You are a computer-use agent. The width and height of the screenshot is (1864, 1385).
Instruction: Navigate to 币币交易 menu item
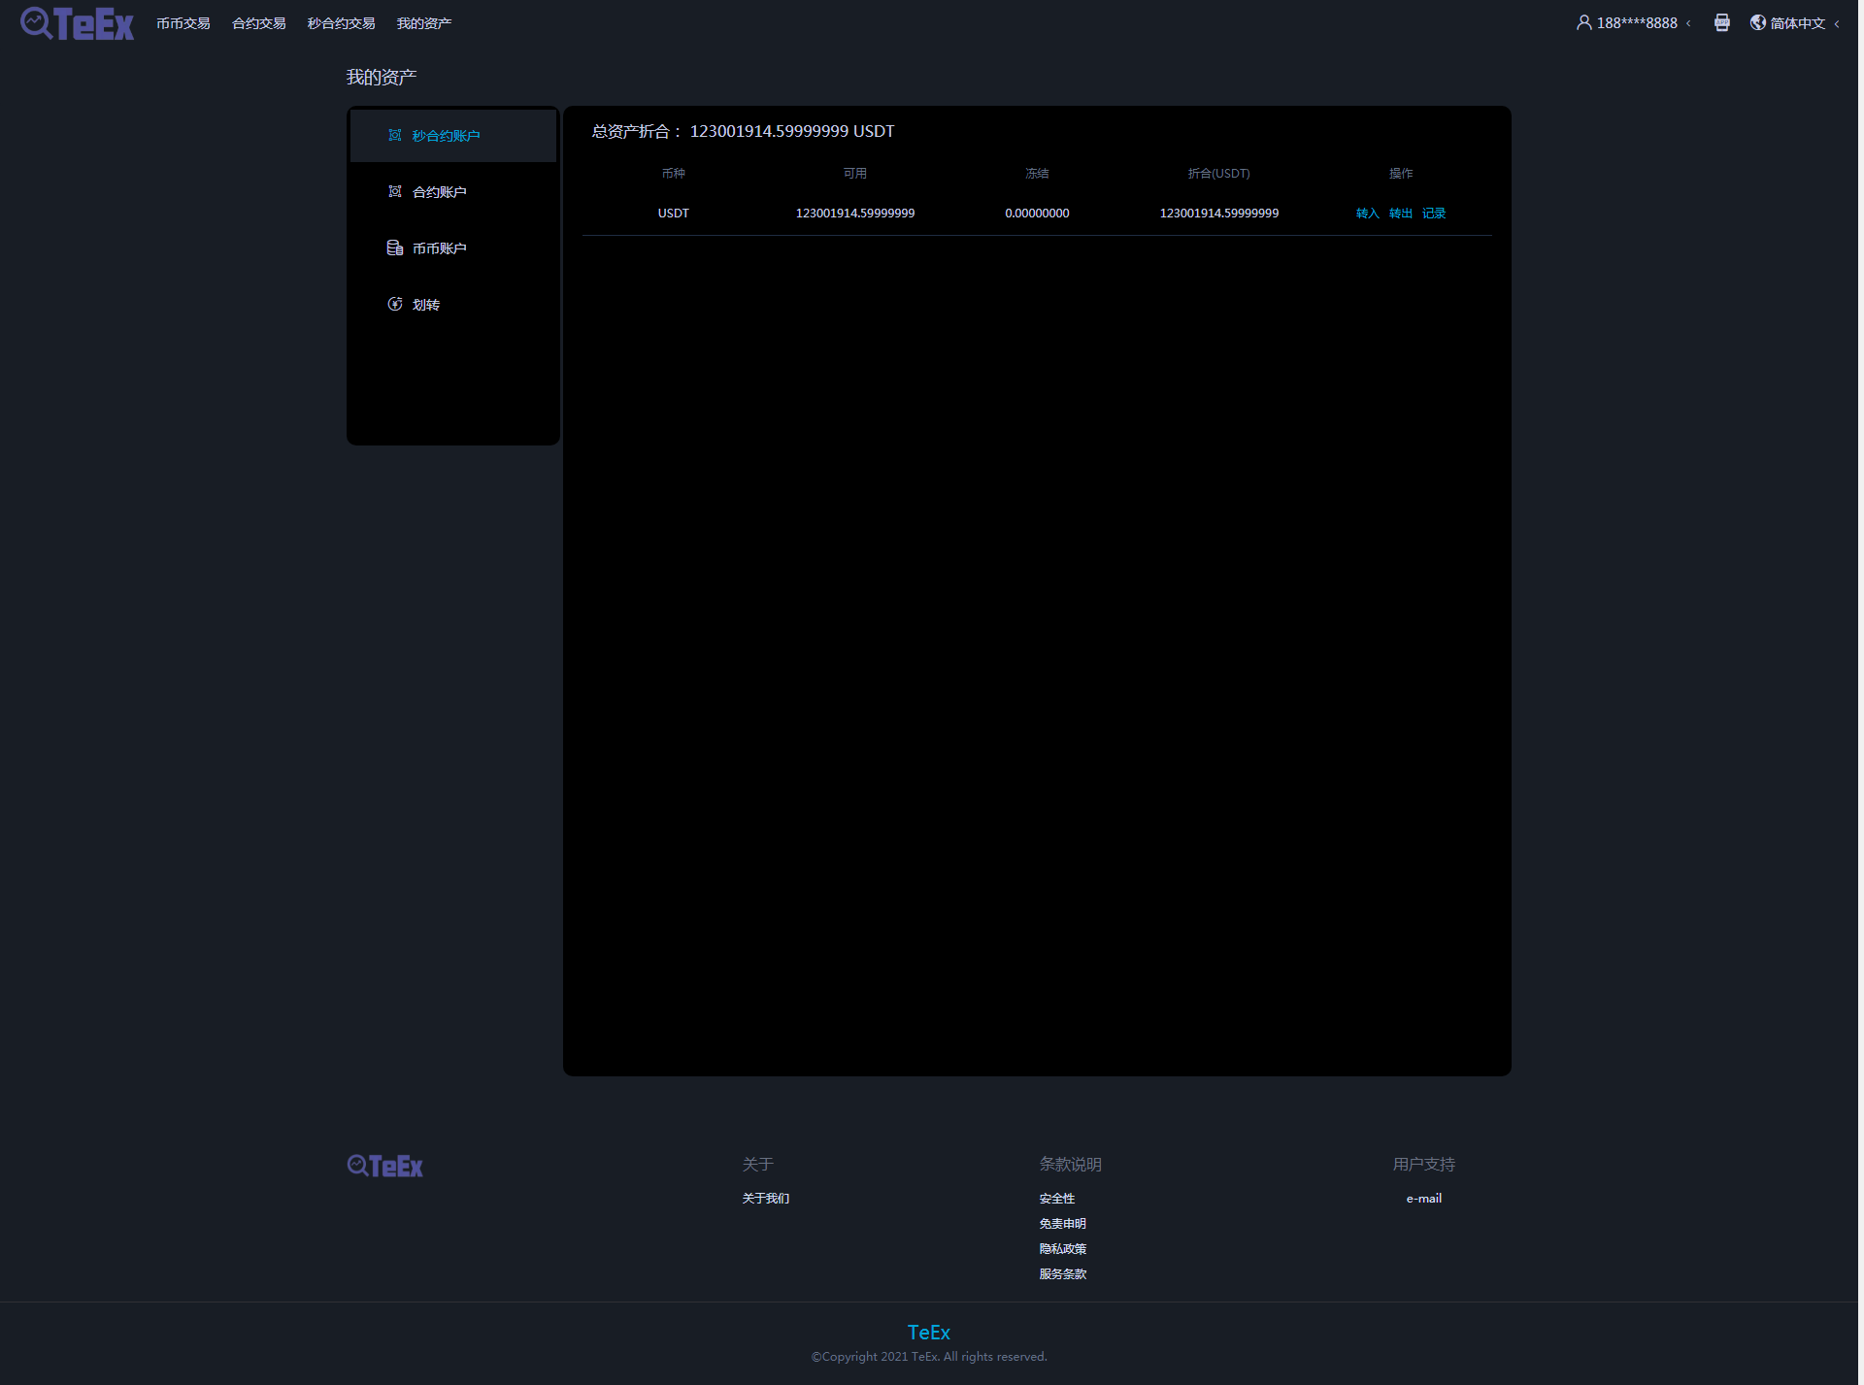coord(182,21)
